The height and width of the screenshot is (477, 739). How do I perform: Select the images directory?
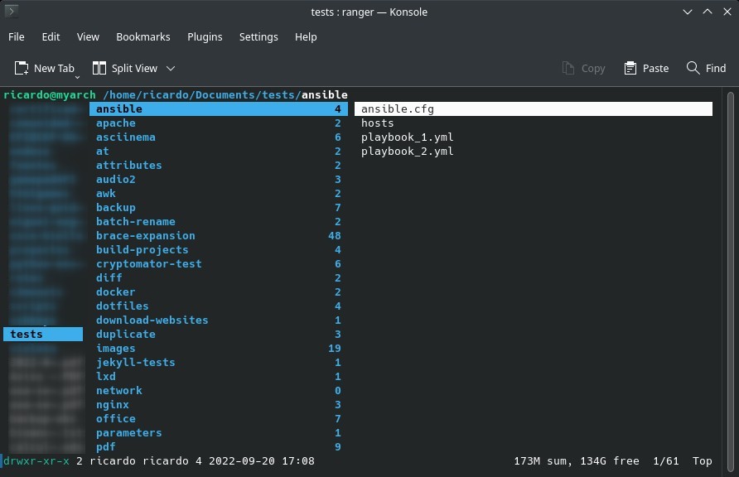tap(219, 349)
